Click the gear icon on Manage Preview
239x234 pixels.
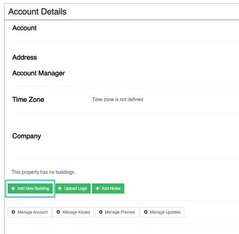pyautogui.click(x=101, y=212)
